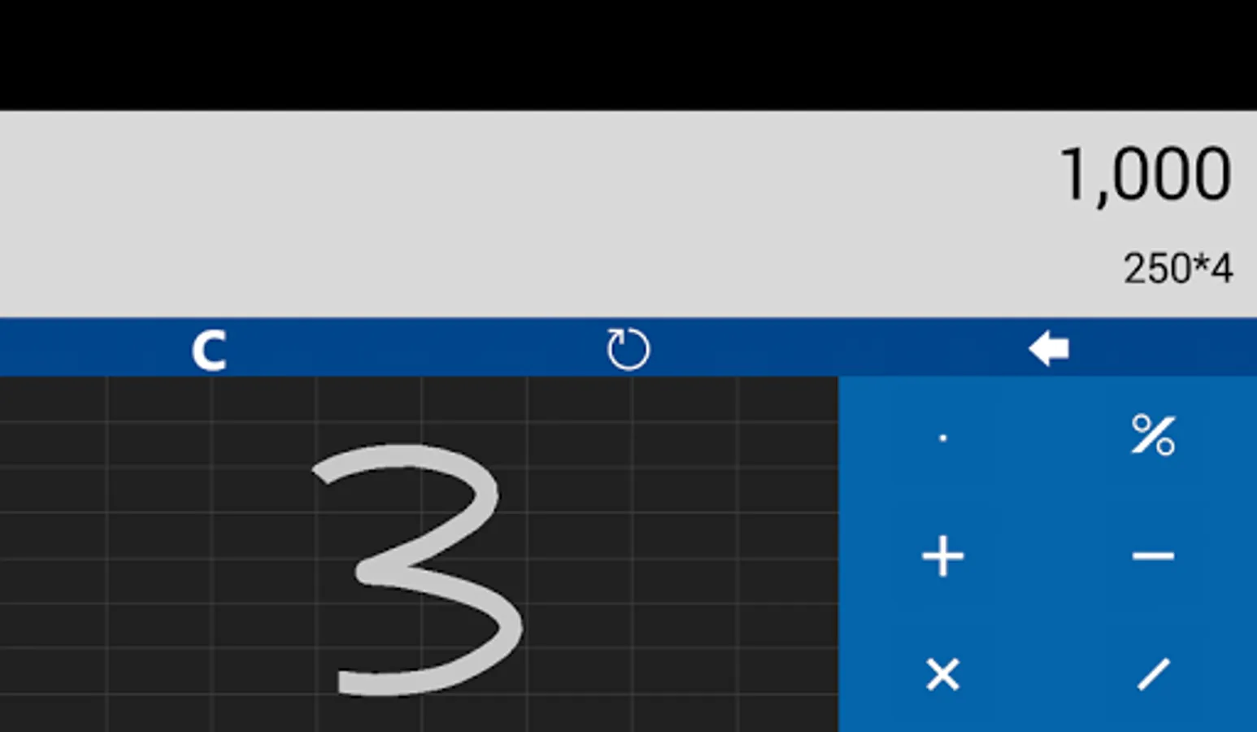Tap the handwritten 3 on the canvas
The width and height of the screenshot is (1257, 732).
pyautogui.click(x=417, y=569)
